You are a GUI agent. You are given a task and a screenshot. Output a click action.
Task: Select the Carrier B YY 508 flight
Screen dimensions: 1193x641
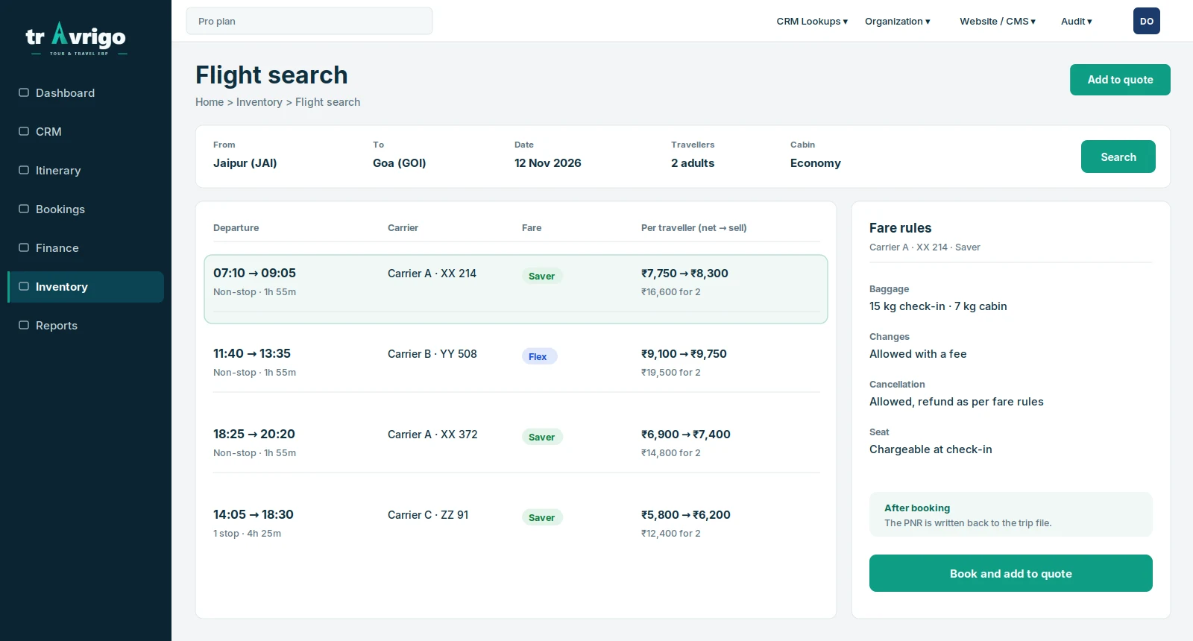(x=516, y=362)
